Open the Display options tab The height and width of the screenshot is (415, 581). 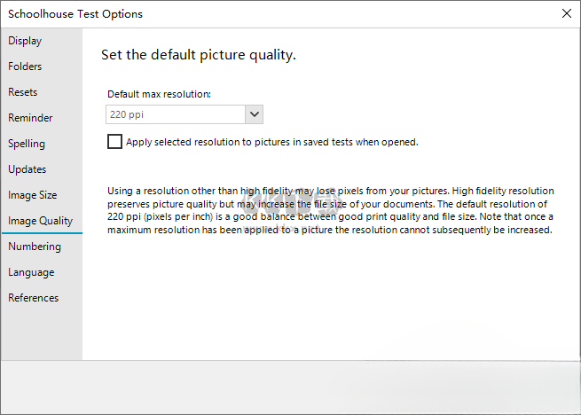click(x=25, y=41)
